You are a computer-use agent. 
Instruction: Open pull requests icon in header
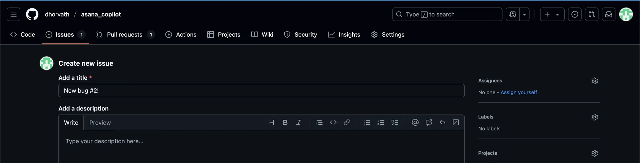pyautogui.click(x=592, y=14)
